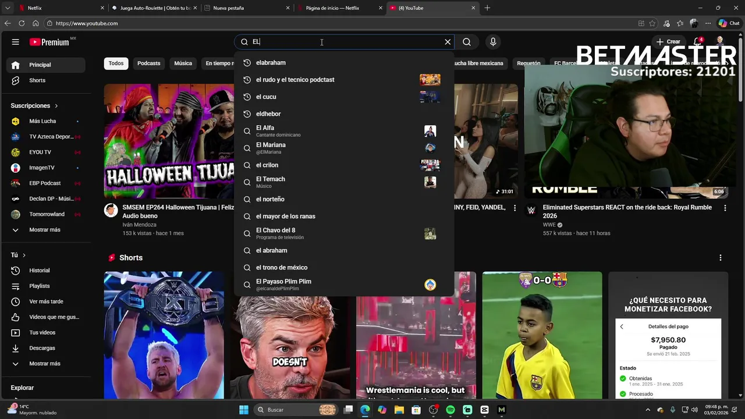Click the Crear button
The image size is (745, 419).
pos(668,42)
